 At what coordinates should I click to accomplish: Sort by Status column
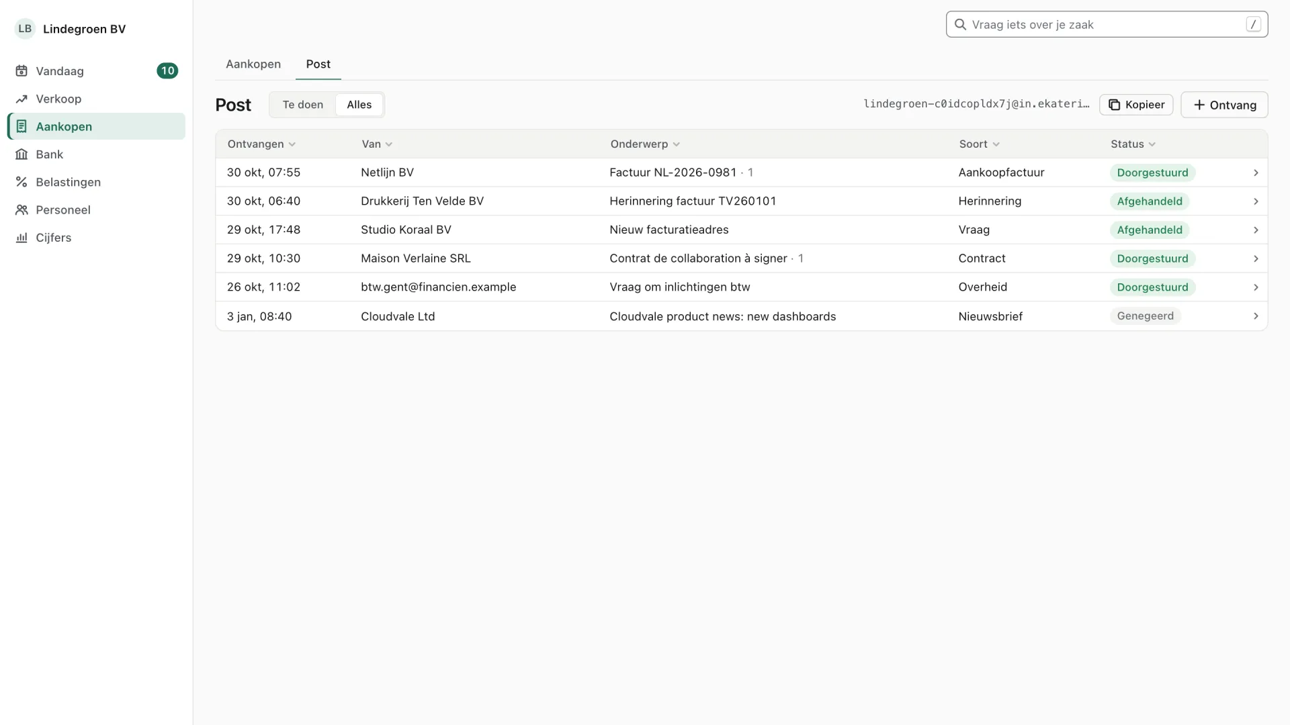[1133, 144]
